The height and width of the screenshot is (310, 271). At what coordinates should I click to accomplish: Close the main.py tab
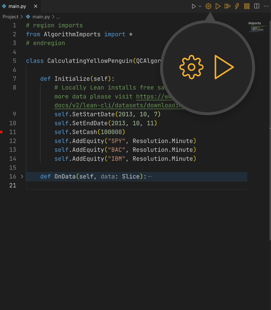pyautogui.click(x=36, y=6)
